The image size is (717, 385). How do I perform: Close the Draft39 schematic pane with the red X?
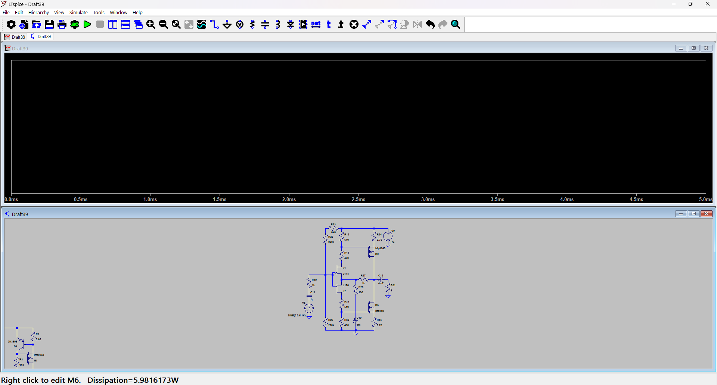pyautogui.click(x=706, y=214)
